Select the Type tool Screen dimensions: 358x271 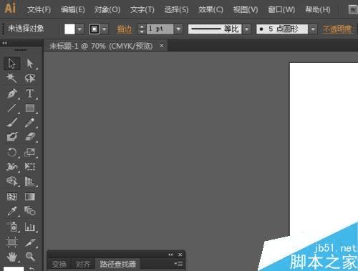[x=30, y=93]
